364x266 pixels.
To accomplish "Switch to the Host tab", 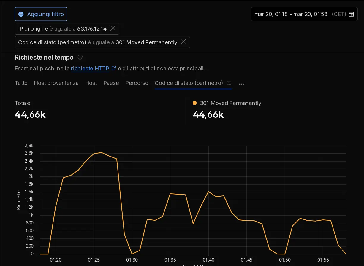I will click(91, 83).
